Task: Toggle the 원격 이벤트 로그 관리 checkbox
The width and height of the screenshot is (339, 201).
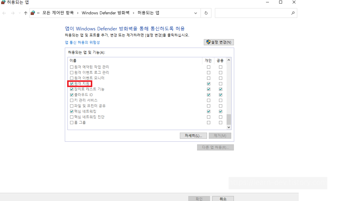Action: 72,73
